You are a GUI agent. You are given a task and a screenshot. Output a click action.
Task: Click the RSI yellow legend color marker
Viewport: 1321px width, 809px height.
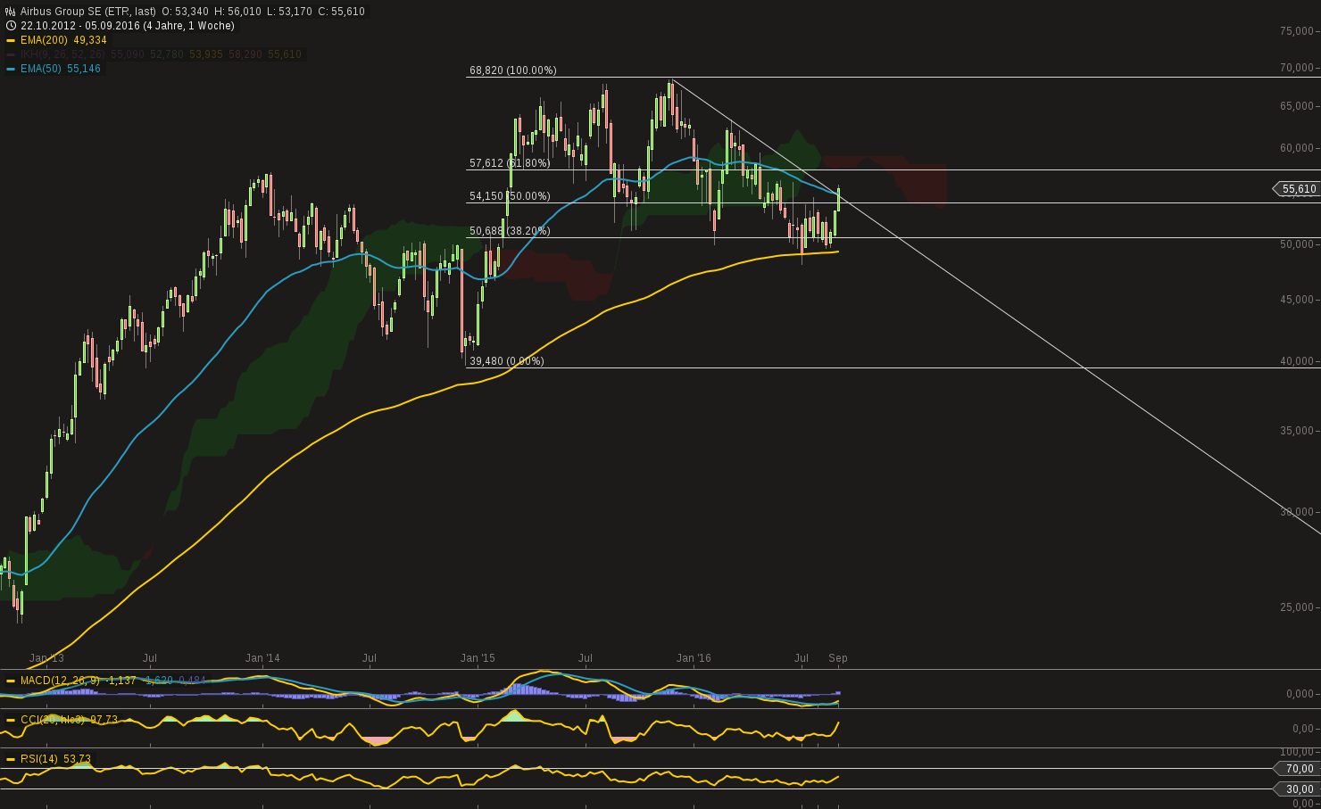tap(10, 760)
